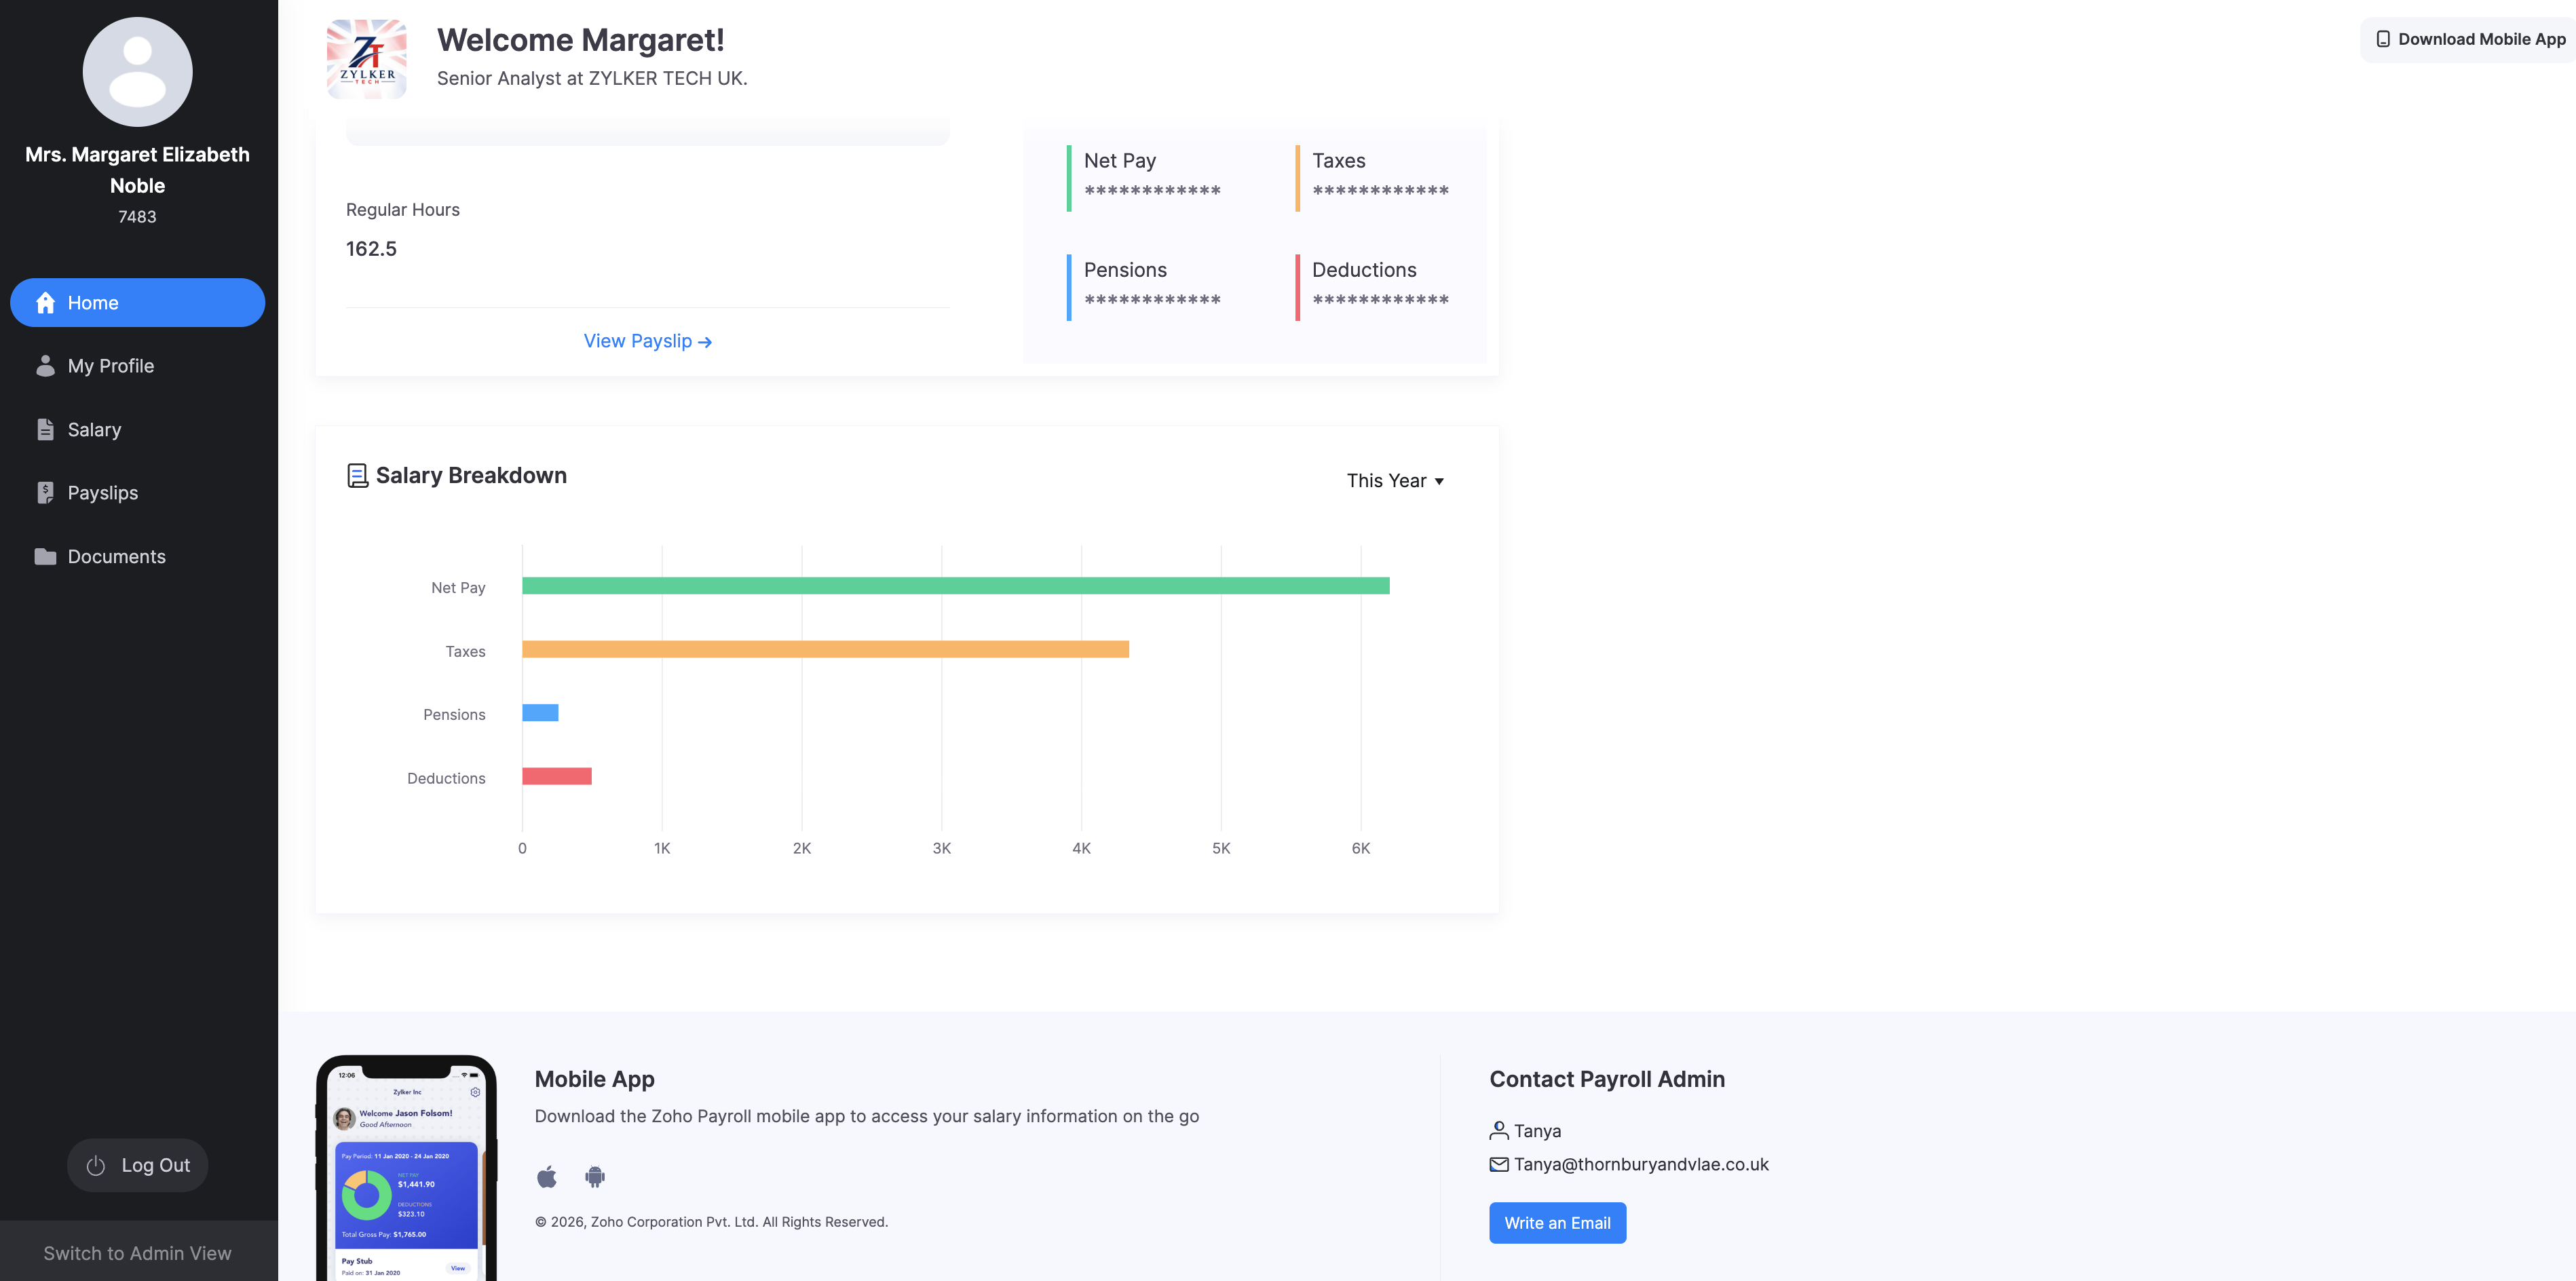Screen dimensions: 2576x1281
Task: Click the Salary document icon
Action: 45,430
